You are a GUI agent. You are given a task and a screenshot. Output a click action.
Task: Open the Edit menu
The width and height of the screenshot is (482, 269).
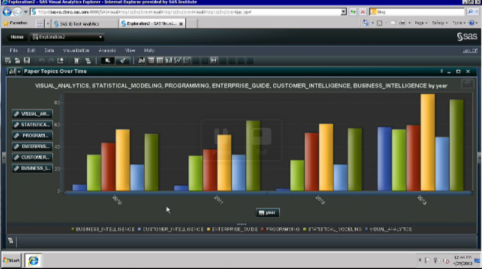31,50
